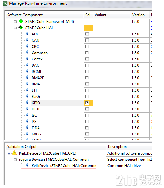This screenshot has width=164, height=188.
Task: Click the blue component icon beside ETH
Action: pos(27,90)
